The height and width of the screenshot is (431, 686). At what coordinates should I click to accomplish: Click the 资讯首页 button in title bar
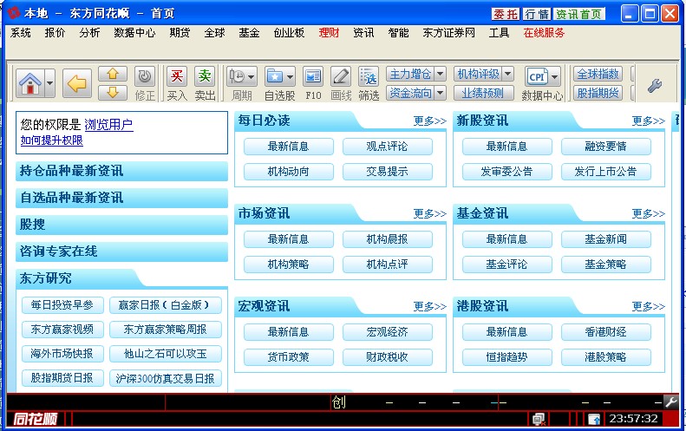[x=578, y=15]
